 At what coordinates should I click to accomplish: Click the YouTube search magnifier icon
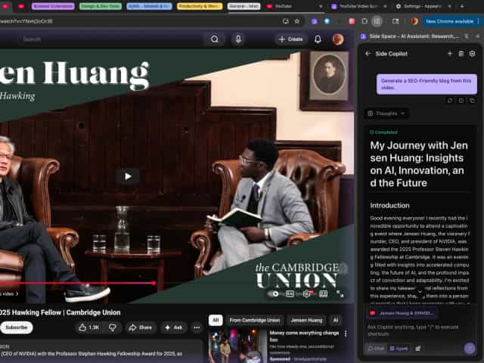coord(215,39)
